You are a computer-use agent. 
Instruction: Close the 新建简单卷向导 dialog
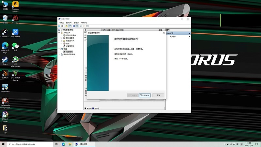pos(164,33)
